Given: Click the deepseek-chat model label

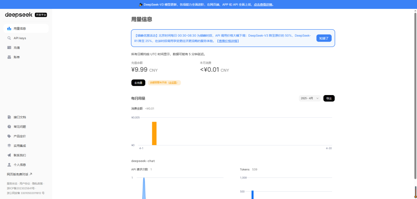Looking at the screenshot, I should 143,161.
